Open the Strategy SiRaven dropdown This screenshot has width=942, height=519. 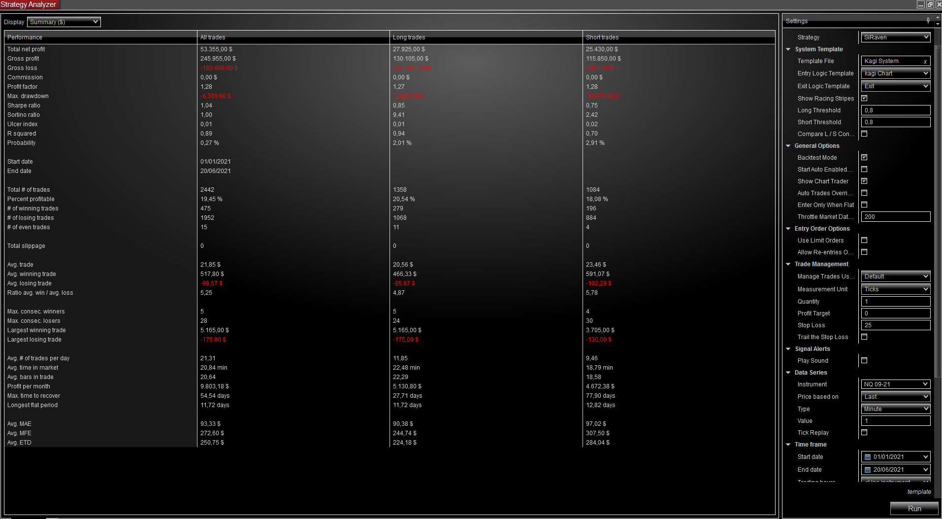click(896, 37)
